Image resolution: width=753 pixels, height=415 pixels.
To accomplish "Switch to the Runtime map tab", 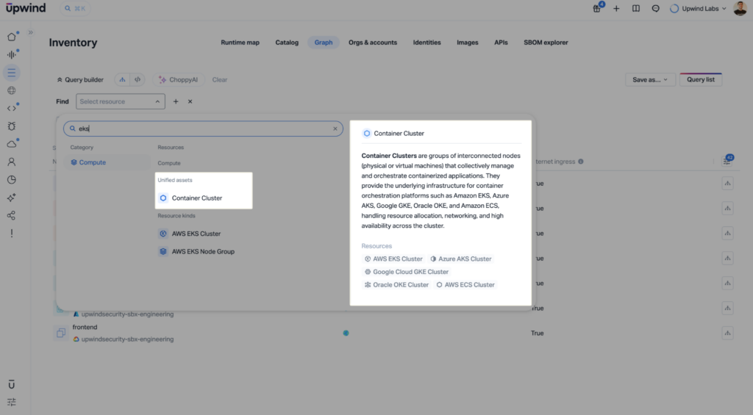I will pos(240,42).
